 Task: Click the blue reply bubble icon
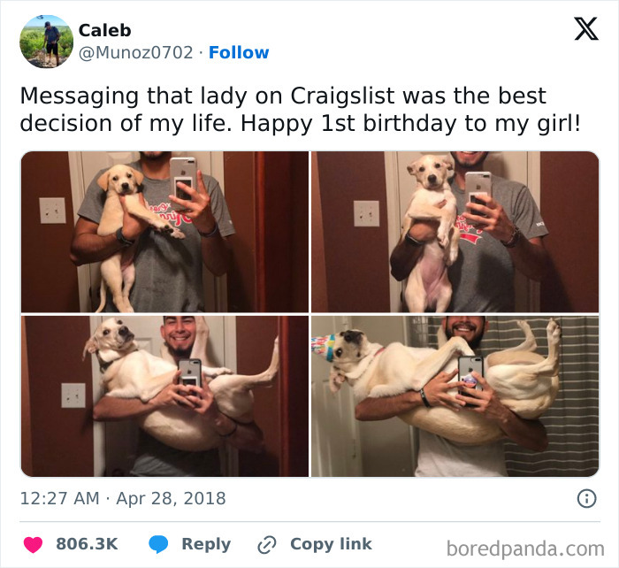tap(158, 544)
